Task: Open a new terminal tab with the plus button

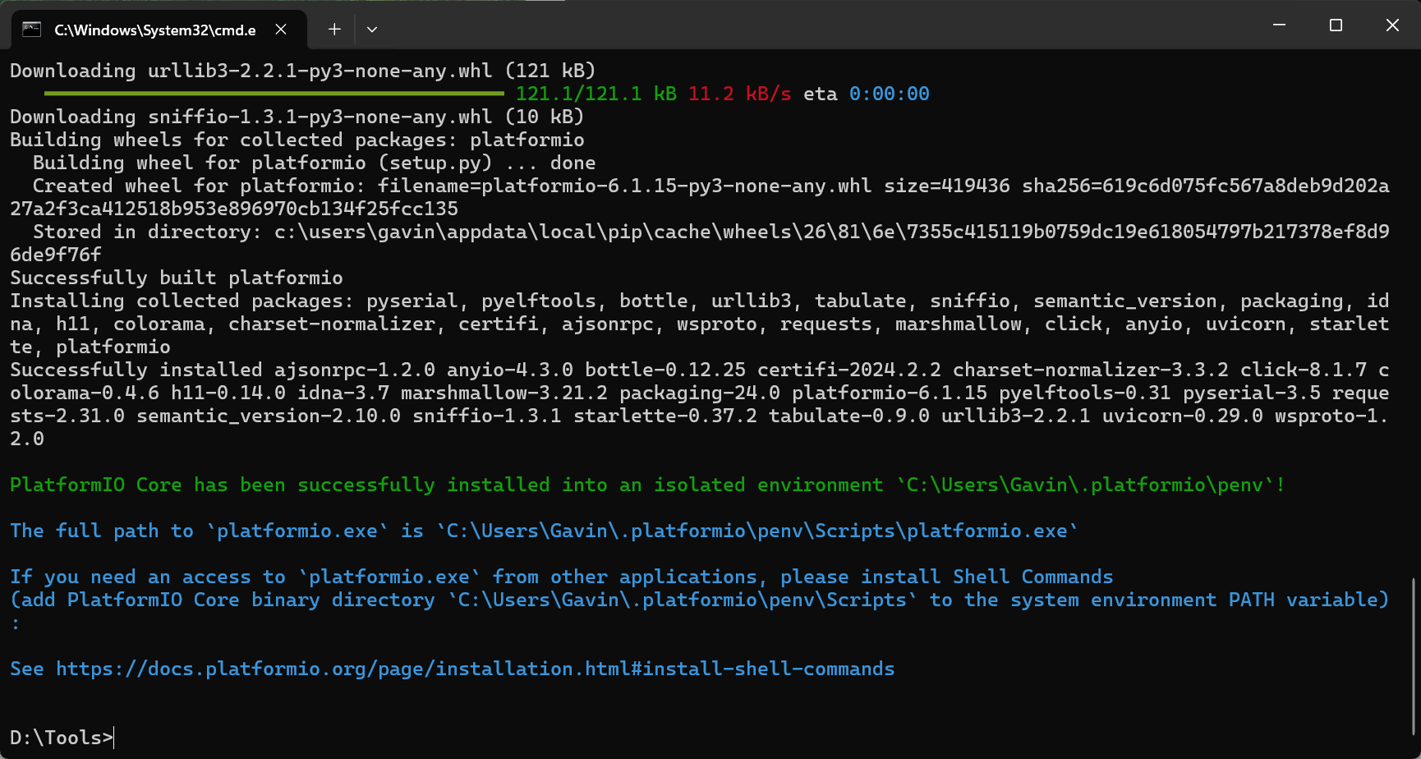Action: 334,30
